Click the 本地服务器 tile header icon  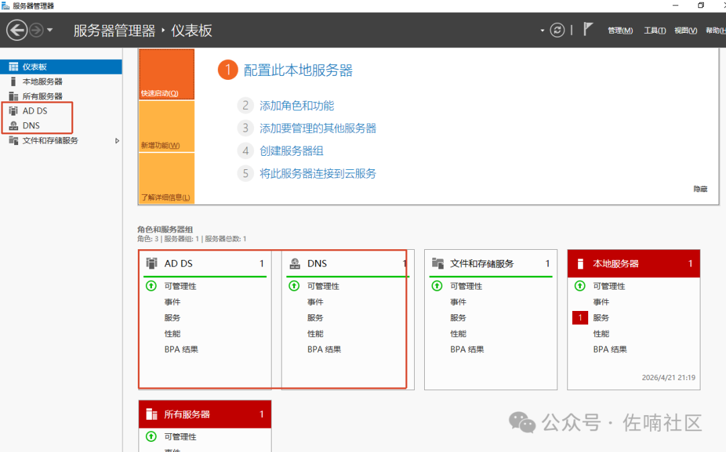click(x=580, y=264)
